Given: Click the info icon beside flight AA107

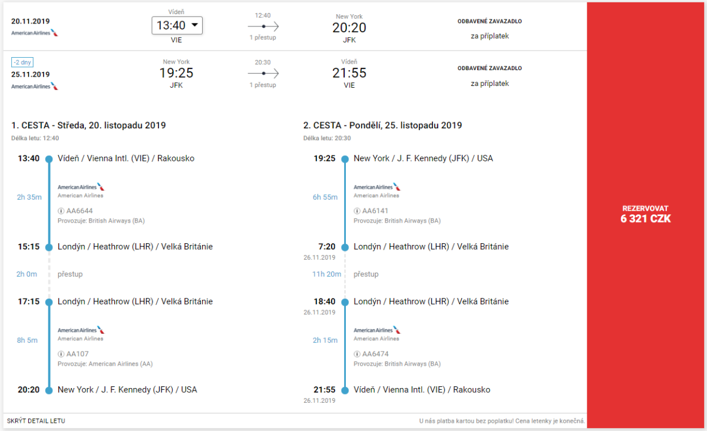Looking at the screenshot, I should pyautogui.click(x=61, y=354).
